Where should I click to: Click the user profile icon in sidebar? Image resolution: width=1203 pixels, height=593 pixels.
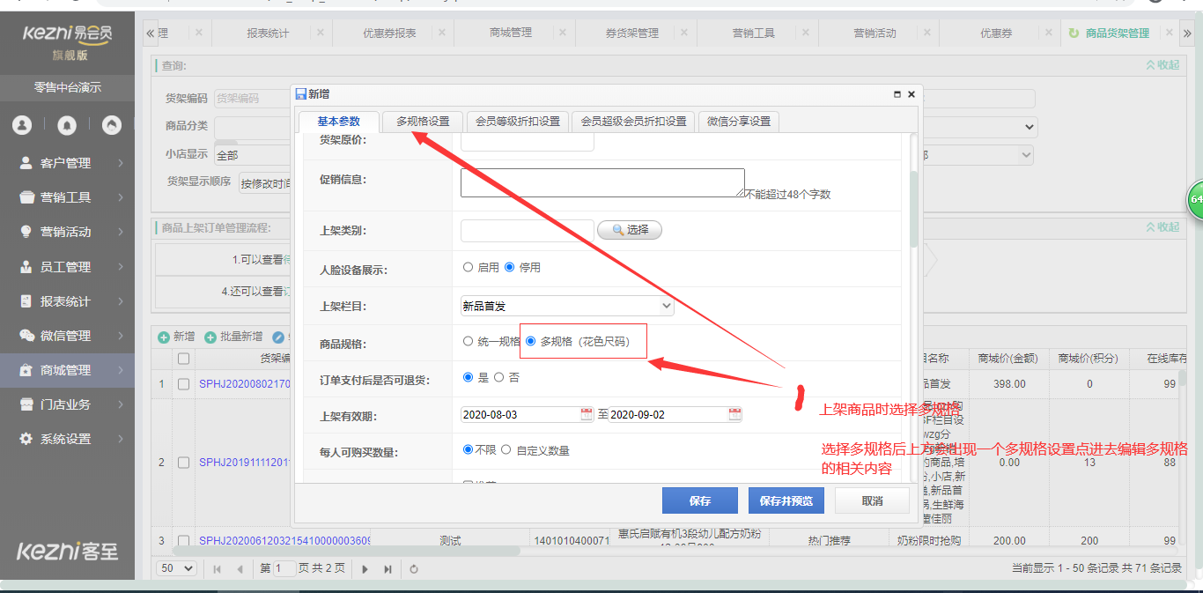(22, 126)
